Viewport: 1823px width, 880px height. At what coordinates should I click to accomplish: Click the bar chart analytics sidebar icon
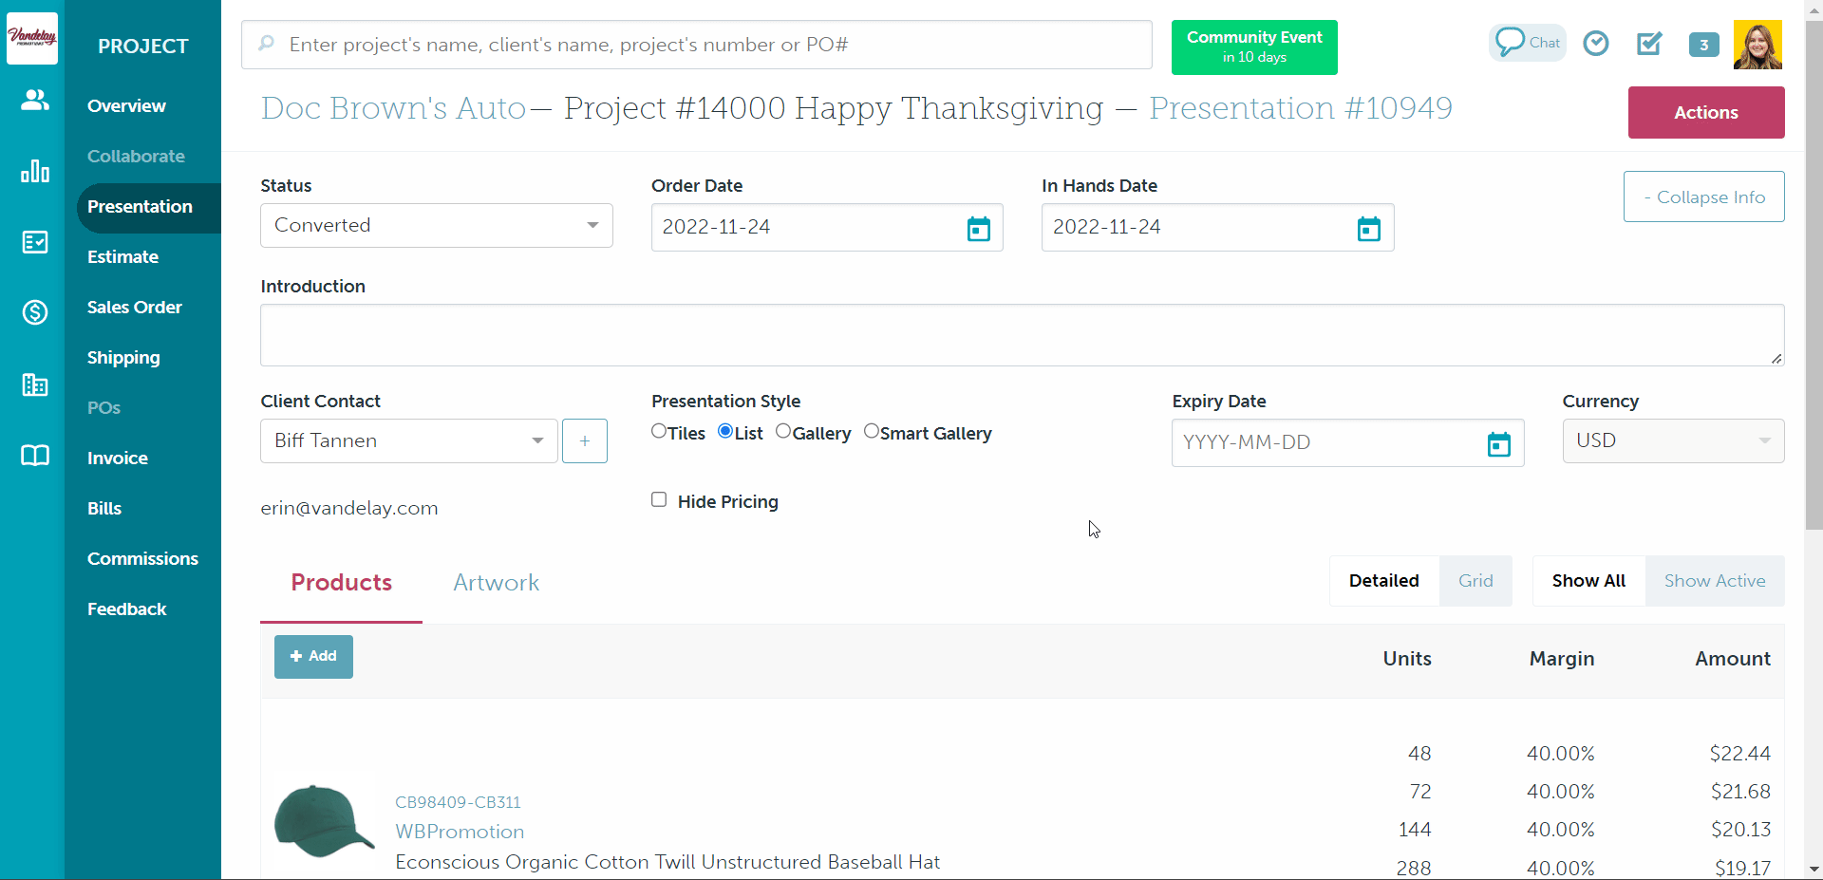(35, 172)
